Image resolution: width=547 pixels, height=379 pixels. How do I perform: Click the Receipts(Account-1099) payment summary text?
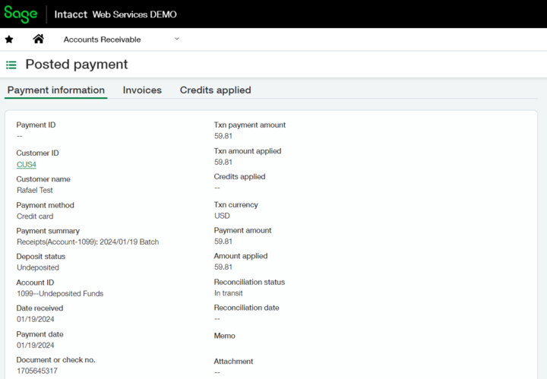click(x=87, y=242)
